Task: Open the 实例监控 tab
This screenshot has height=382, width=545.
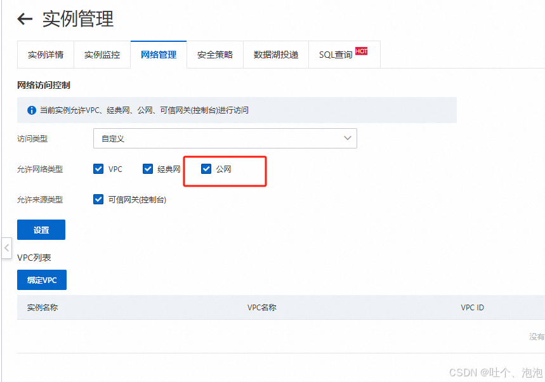Action: tap(102, 55)
